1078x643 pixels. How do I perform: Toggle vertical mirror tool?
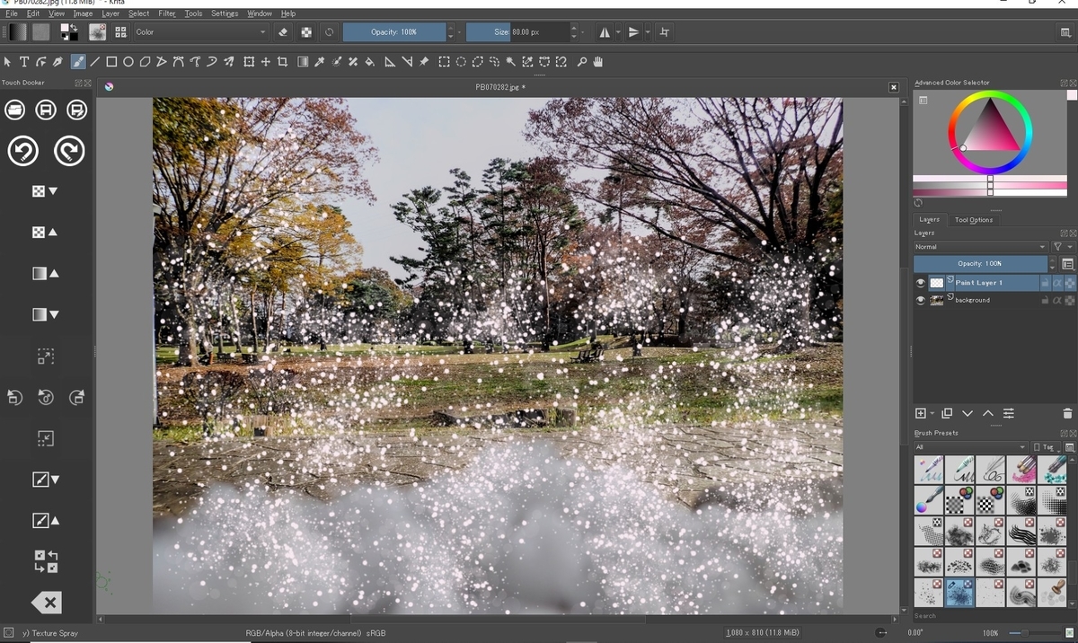[x=634, y=31]
